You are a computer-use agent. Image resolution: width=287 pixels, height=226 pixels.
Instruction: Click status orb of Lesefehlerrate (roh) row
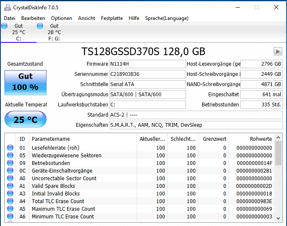click(x=10, y=148)
